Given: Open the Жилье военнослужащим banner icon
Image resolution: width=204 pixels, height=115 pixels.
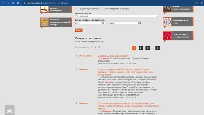Looking at the screenshot, I should pyautogui.click(x=167, y=9).
